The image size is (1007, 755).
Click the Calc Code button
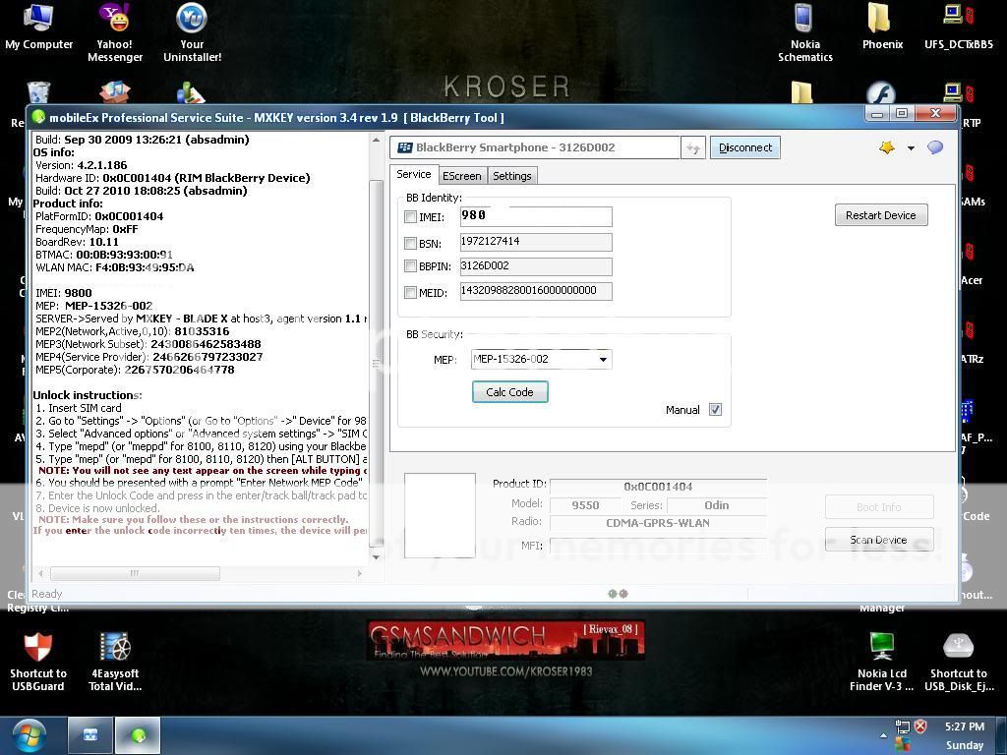point(510,392)
